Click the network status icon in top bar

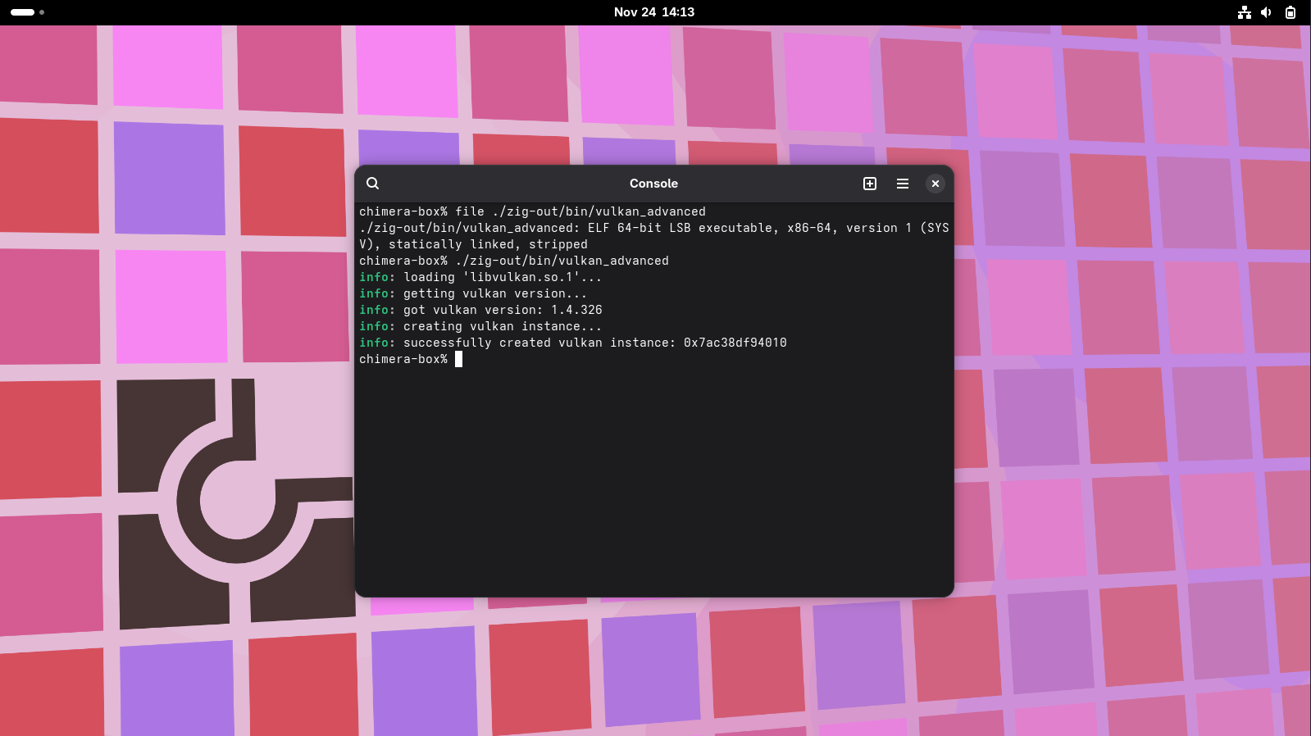tap(1245, 12)
